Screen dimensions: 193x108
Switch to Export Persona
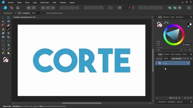coord(18,8)
